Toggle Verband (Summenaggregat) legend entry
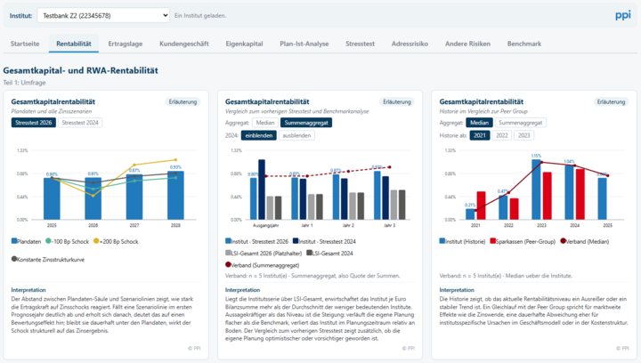The height and width of the screenshot is (363, 641). pyautogui.click(x=262, y=265)
